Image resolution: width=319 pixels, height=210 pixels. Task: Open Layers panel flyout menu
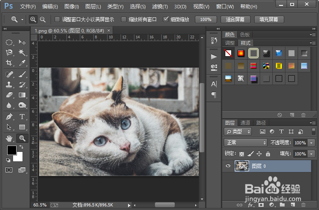[x=313, y=123]
